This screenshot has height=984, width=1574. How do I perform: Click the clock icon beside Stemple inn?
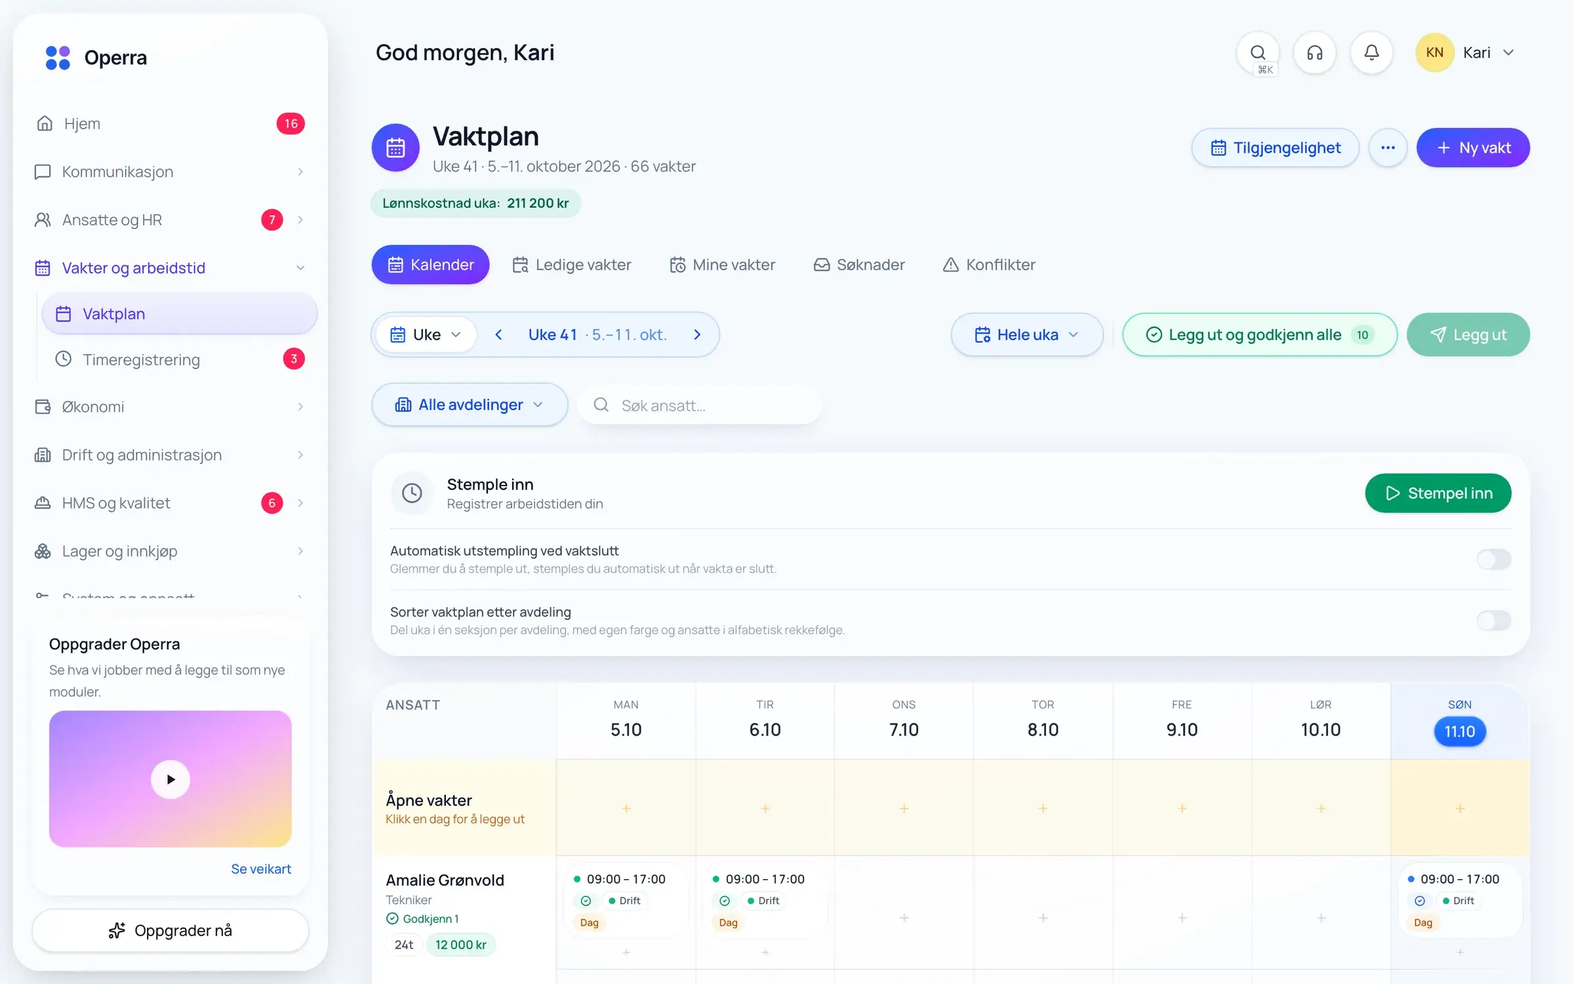(x=412, y=493)
